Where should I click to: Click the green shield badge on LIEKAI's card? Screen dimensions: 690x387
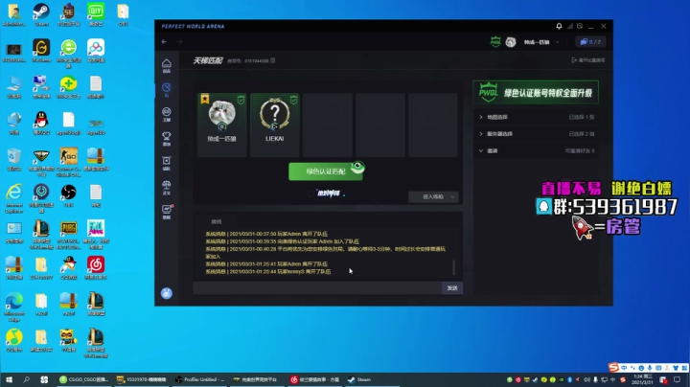pos(293,101)
